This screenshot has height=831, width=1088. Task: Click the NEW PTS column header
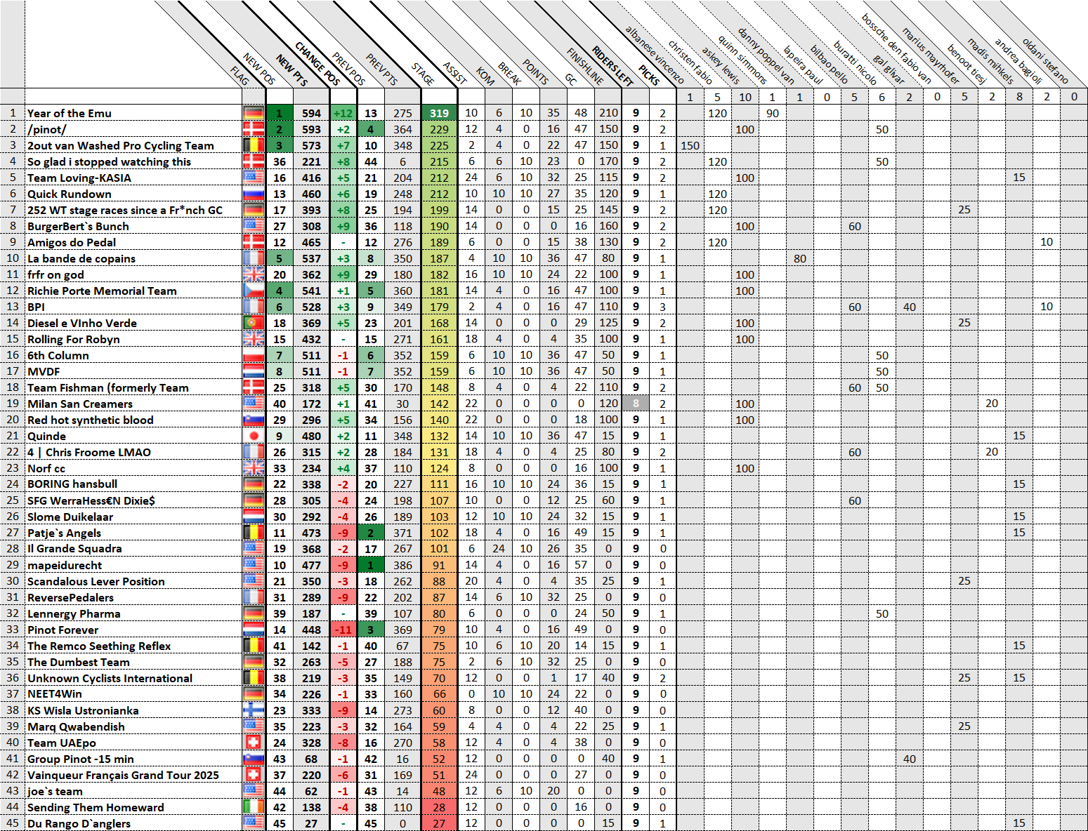(292, 70)
